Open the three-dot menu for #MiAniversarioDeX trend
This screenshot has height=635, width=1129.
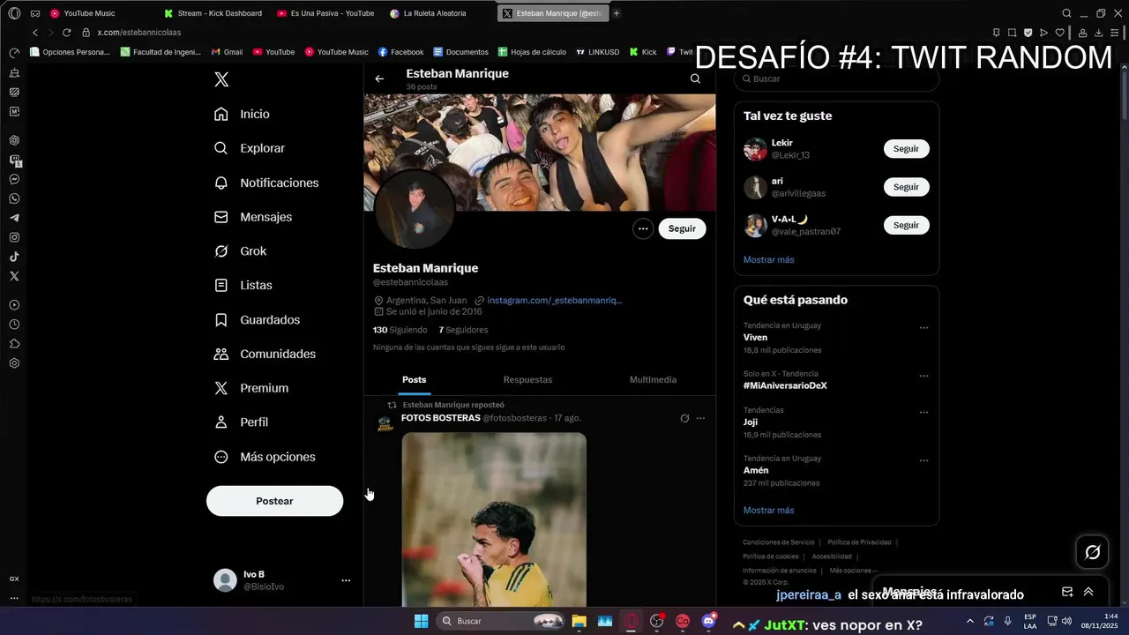coord(923,376)
